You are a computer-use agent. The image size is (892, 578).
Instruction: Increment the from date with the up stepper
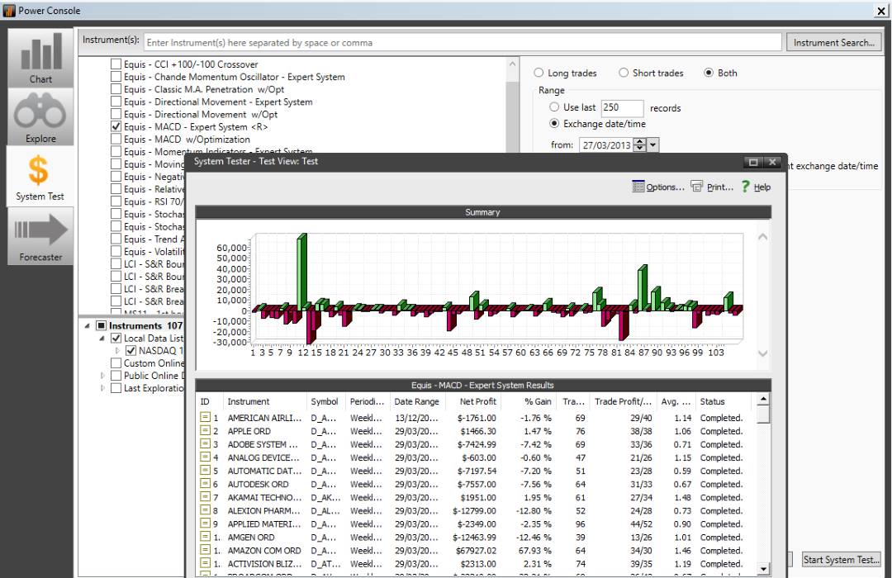pos(639,140)
